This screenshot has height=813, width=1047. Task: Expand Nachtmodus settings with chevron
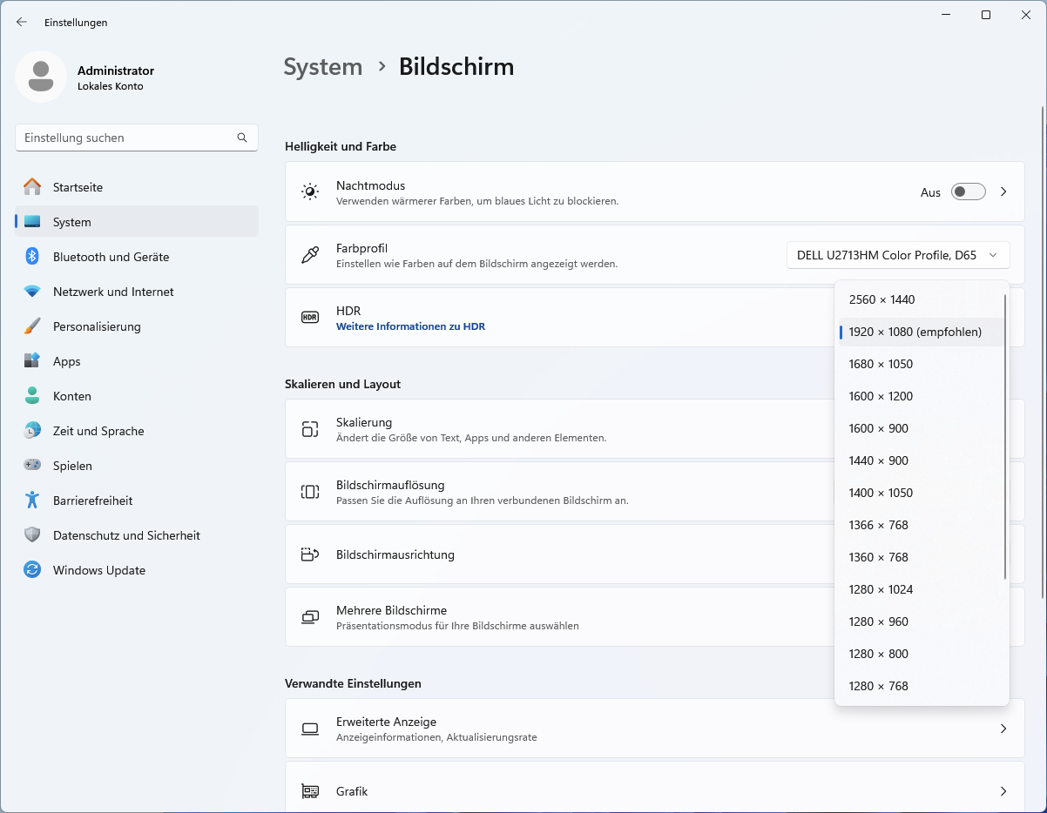[1003, 191]
